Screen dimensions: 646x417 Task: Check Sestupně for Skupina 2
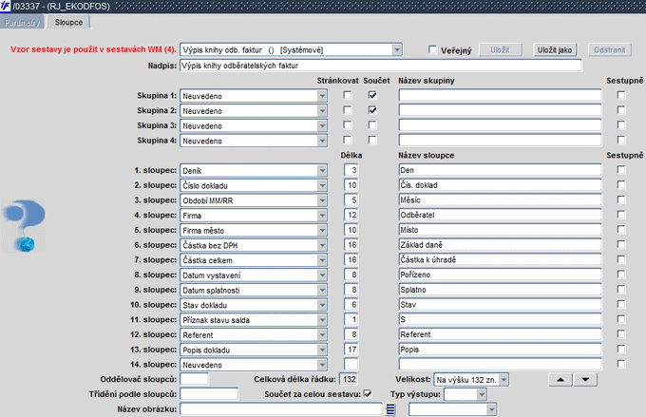[621, 110]
